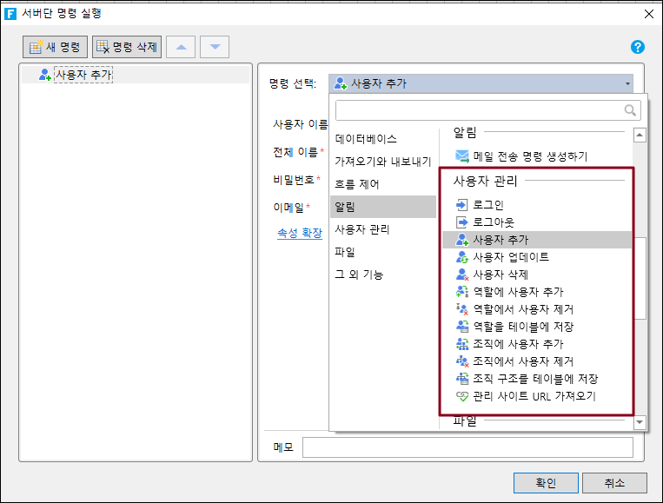Select the 조직 구조를 테이블에 저장 command
This screenshot has width=663, height=503.
click(x=534, y=379)
